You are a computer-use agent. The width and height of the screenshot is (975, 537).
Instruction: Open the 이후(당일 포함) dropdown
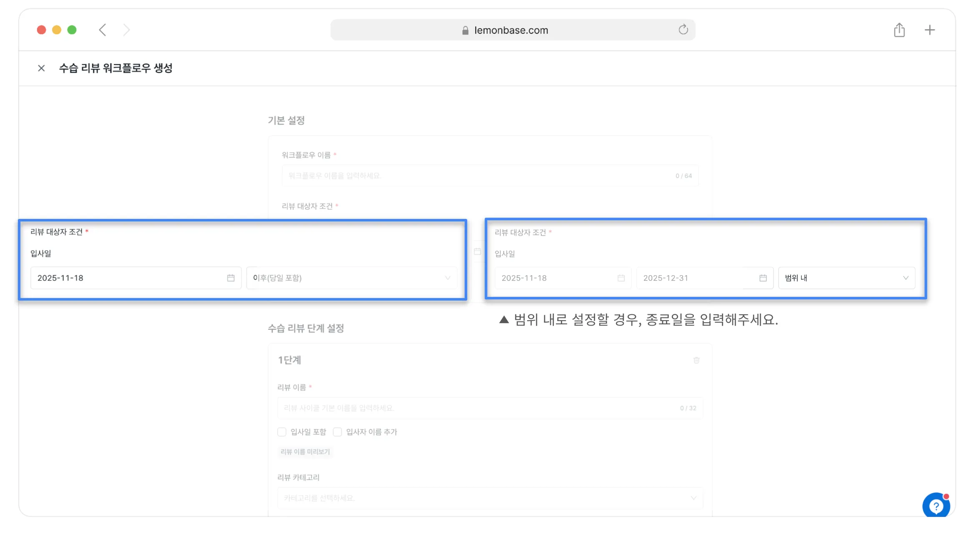pyautogui.click(x=352, y=278)
